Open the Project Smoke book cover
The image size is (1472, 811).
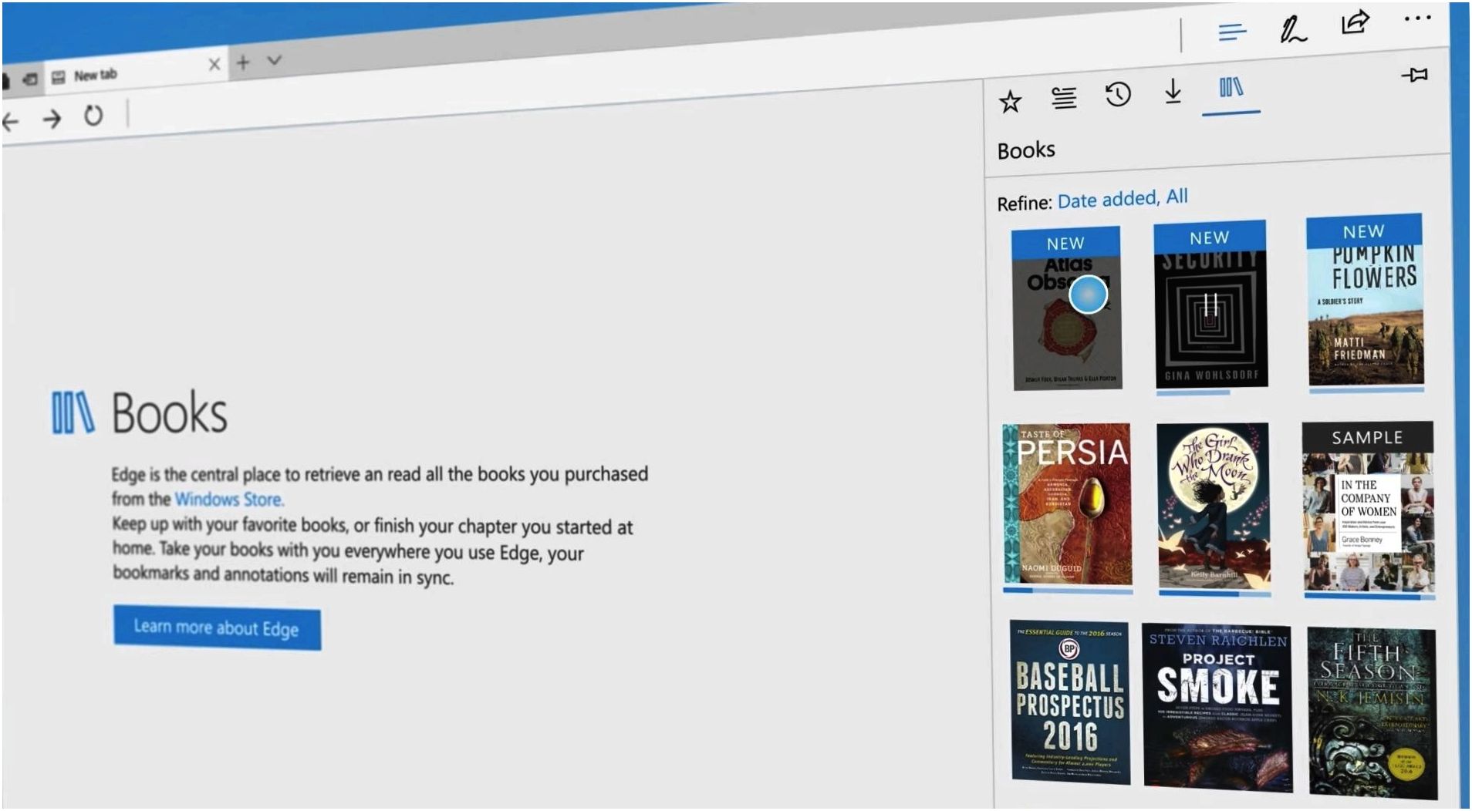point(1217,708)
